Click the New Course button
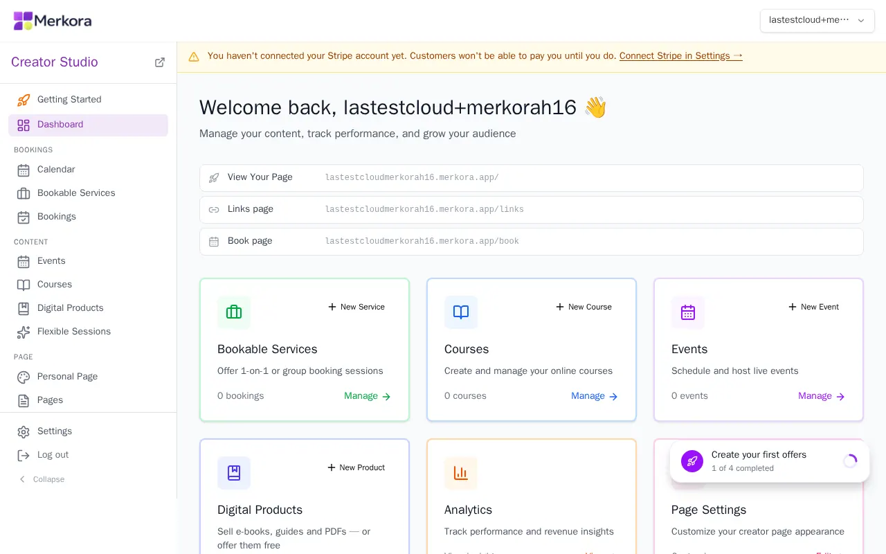 [x=584, y=307]
